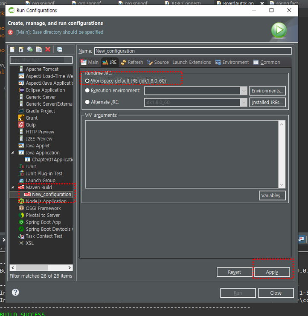Switch to the Main tab
308x316 pixels.
click(x=90, y=62)
